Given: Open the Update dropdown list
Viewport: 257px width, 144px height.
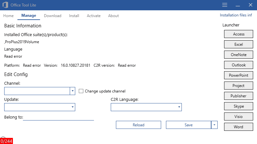Looking at the screenshot, I should [40, 107].
